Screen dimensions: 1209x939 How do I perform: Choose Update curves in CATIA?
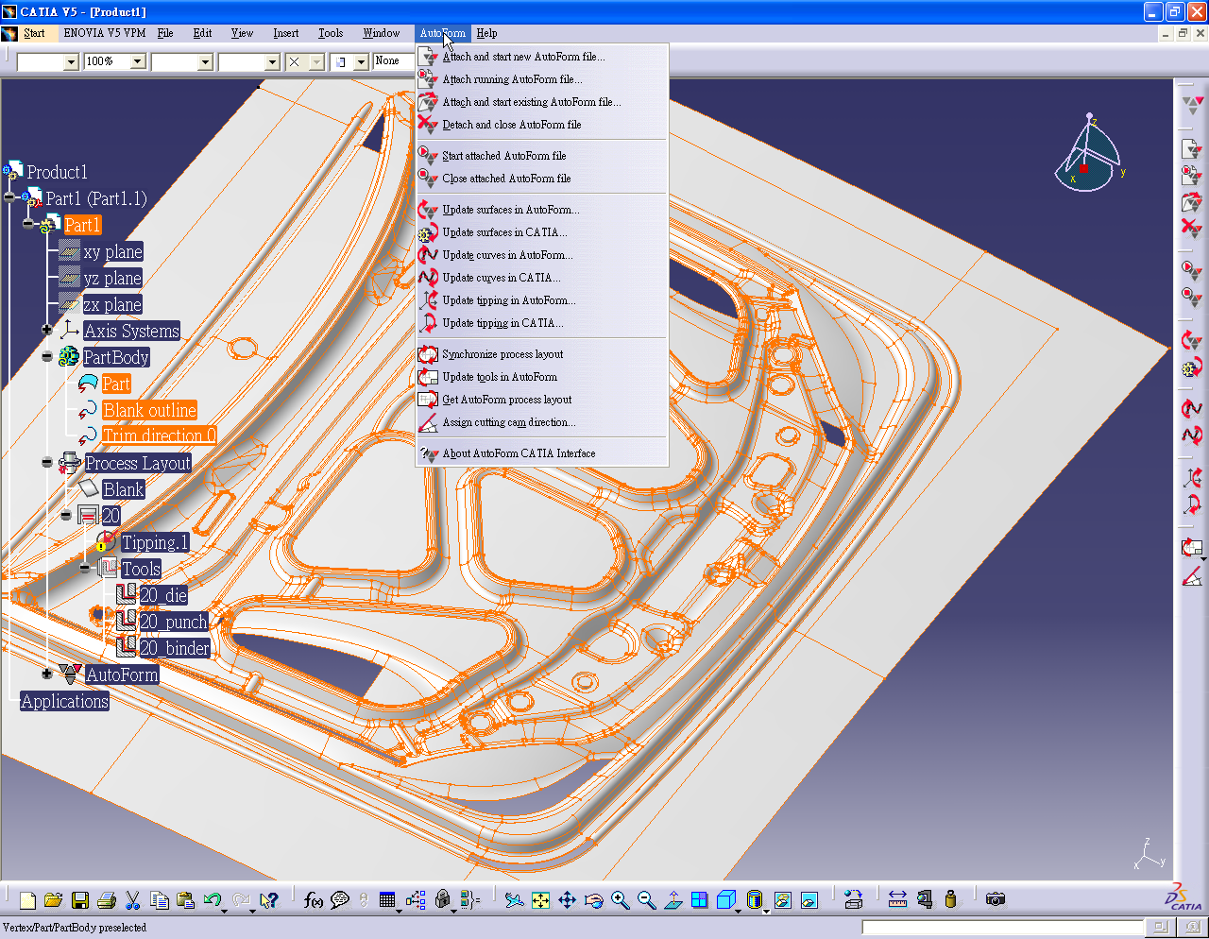543,278
